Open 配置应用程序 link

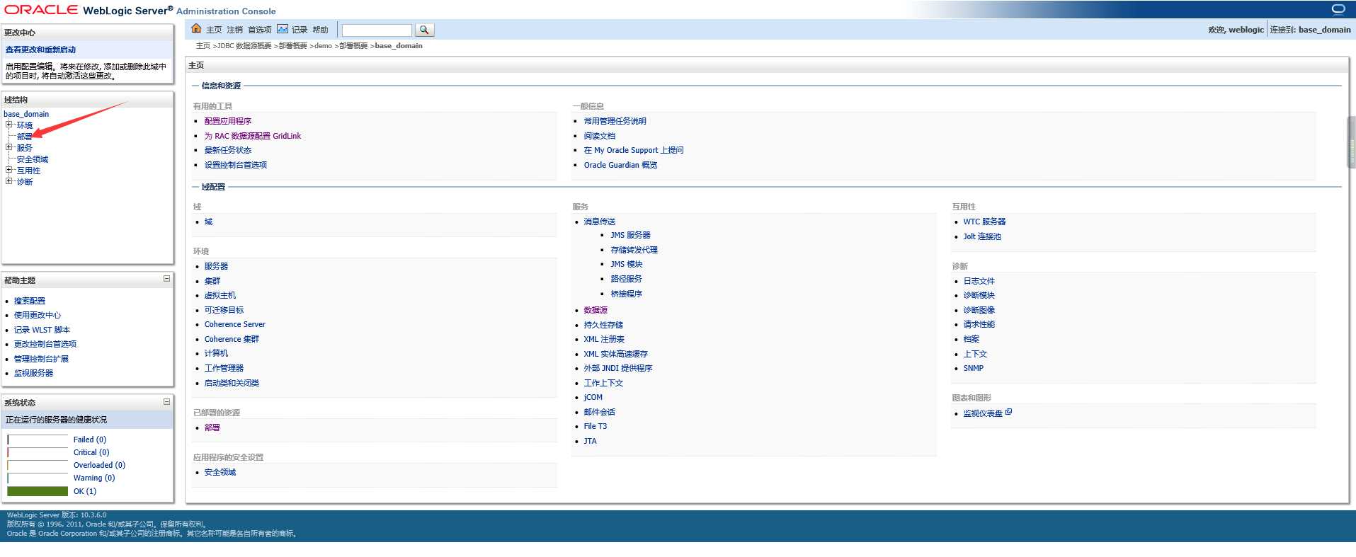228,121
